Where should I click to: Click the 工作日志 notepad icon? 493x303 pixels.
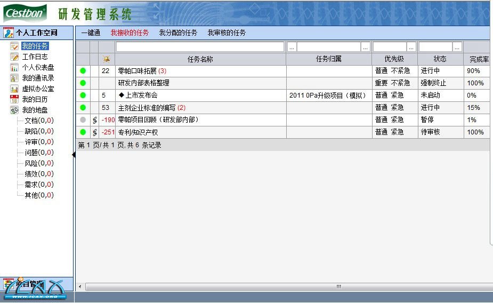coord(14,57)
